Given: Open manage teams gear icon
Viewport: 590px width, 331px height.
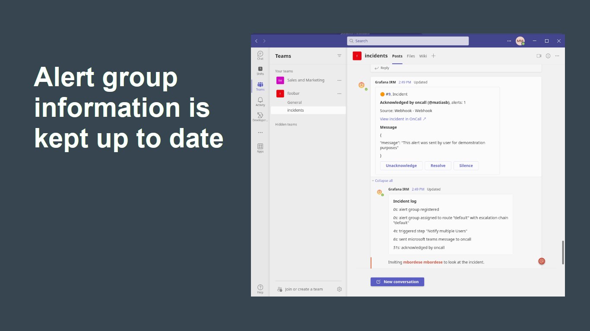Looking at the screenshot, I should pos(339,289).
